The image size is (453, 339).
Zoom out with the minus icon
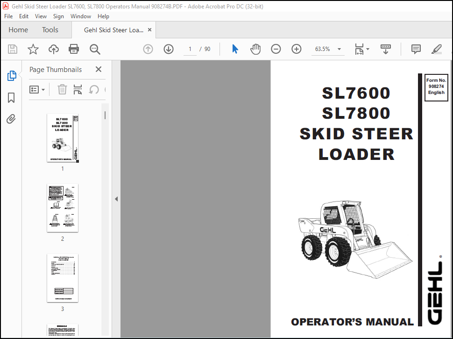pos(276,49)
